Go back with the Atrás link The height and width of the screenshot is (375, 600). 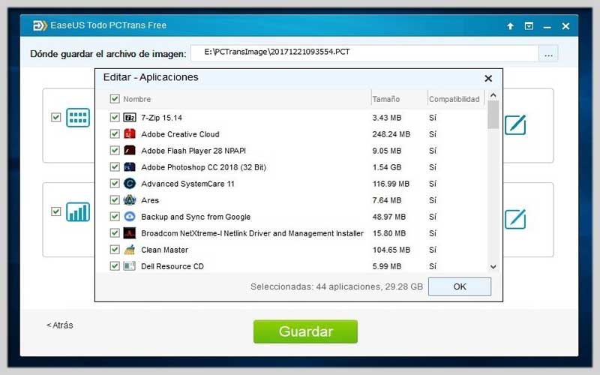click(x=60, y=325)
